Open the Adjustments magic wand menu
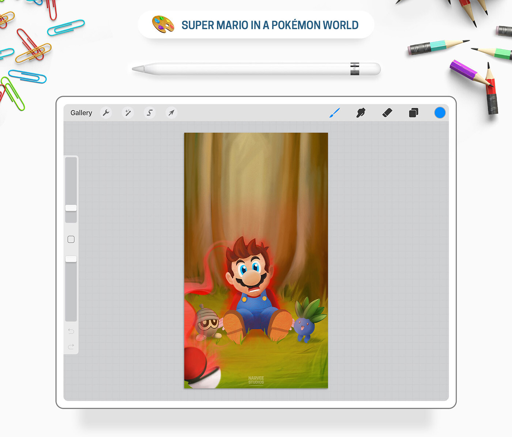 click(128, 113)
